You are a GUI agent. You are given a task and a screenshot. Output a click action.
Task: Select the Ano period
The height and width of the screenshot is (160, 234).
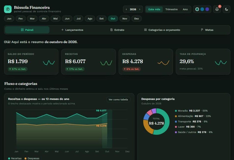click(185, 9)
